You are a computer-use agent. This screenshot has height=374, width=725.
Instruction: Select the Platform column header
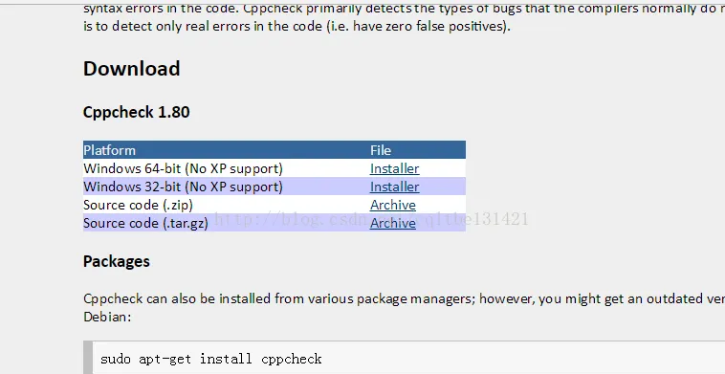(x=110, y=150)
